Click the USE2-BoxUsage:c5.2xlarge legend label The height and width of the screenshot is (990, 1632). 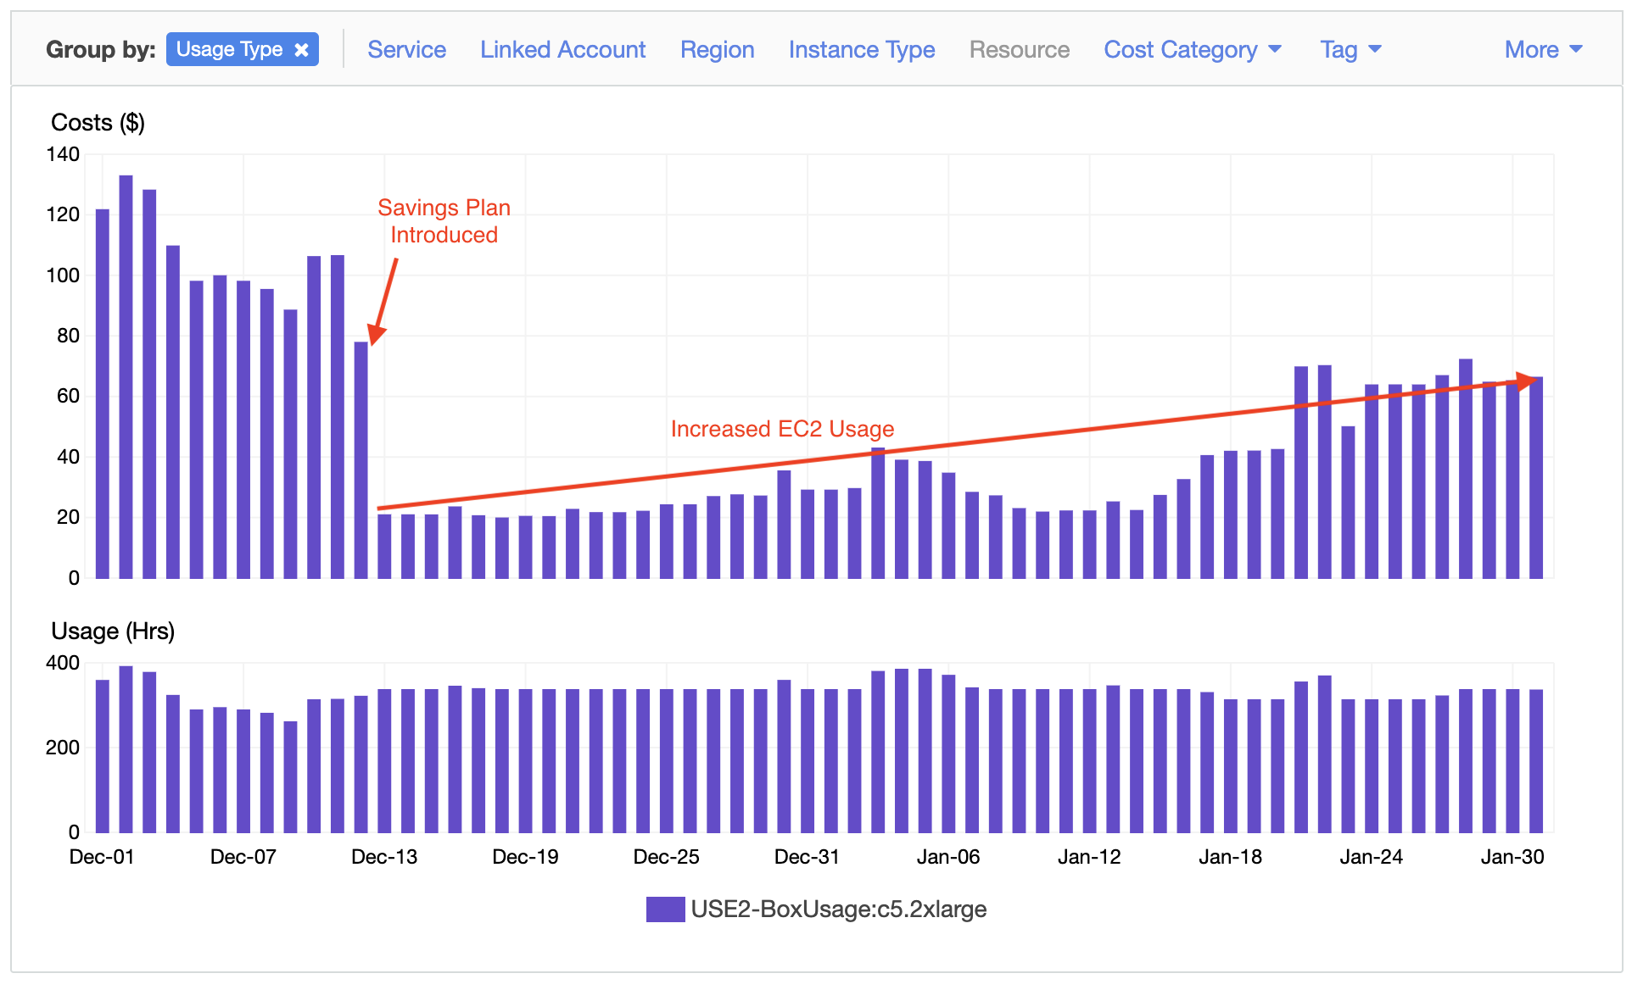(x=838, y=909)
